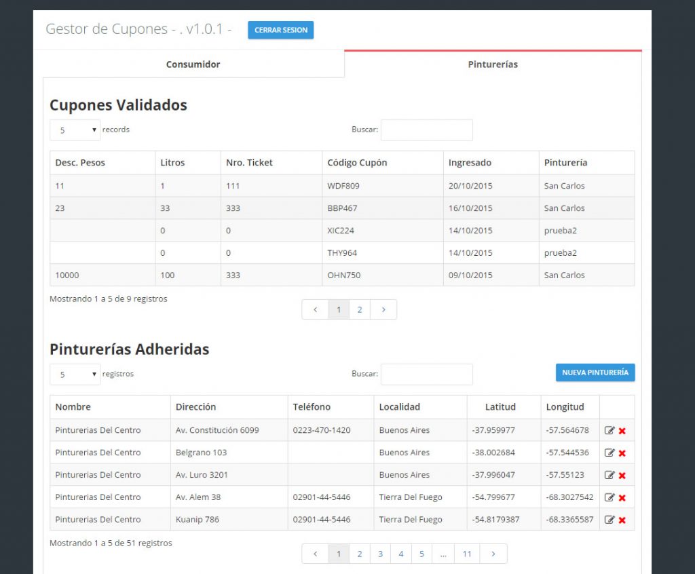Delete the Av. Luro 3201 pinturería
695x574 pixels.
tap(622, 476)
